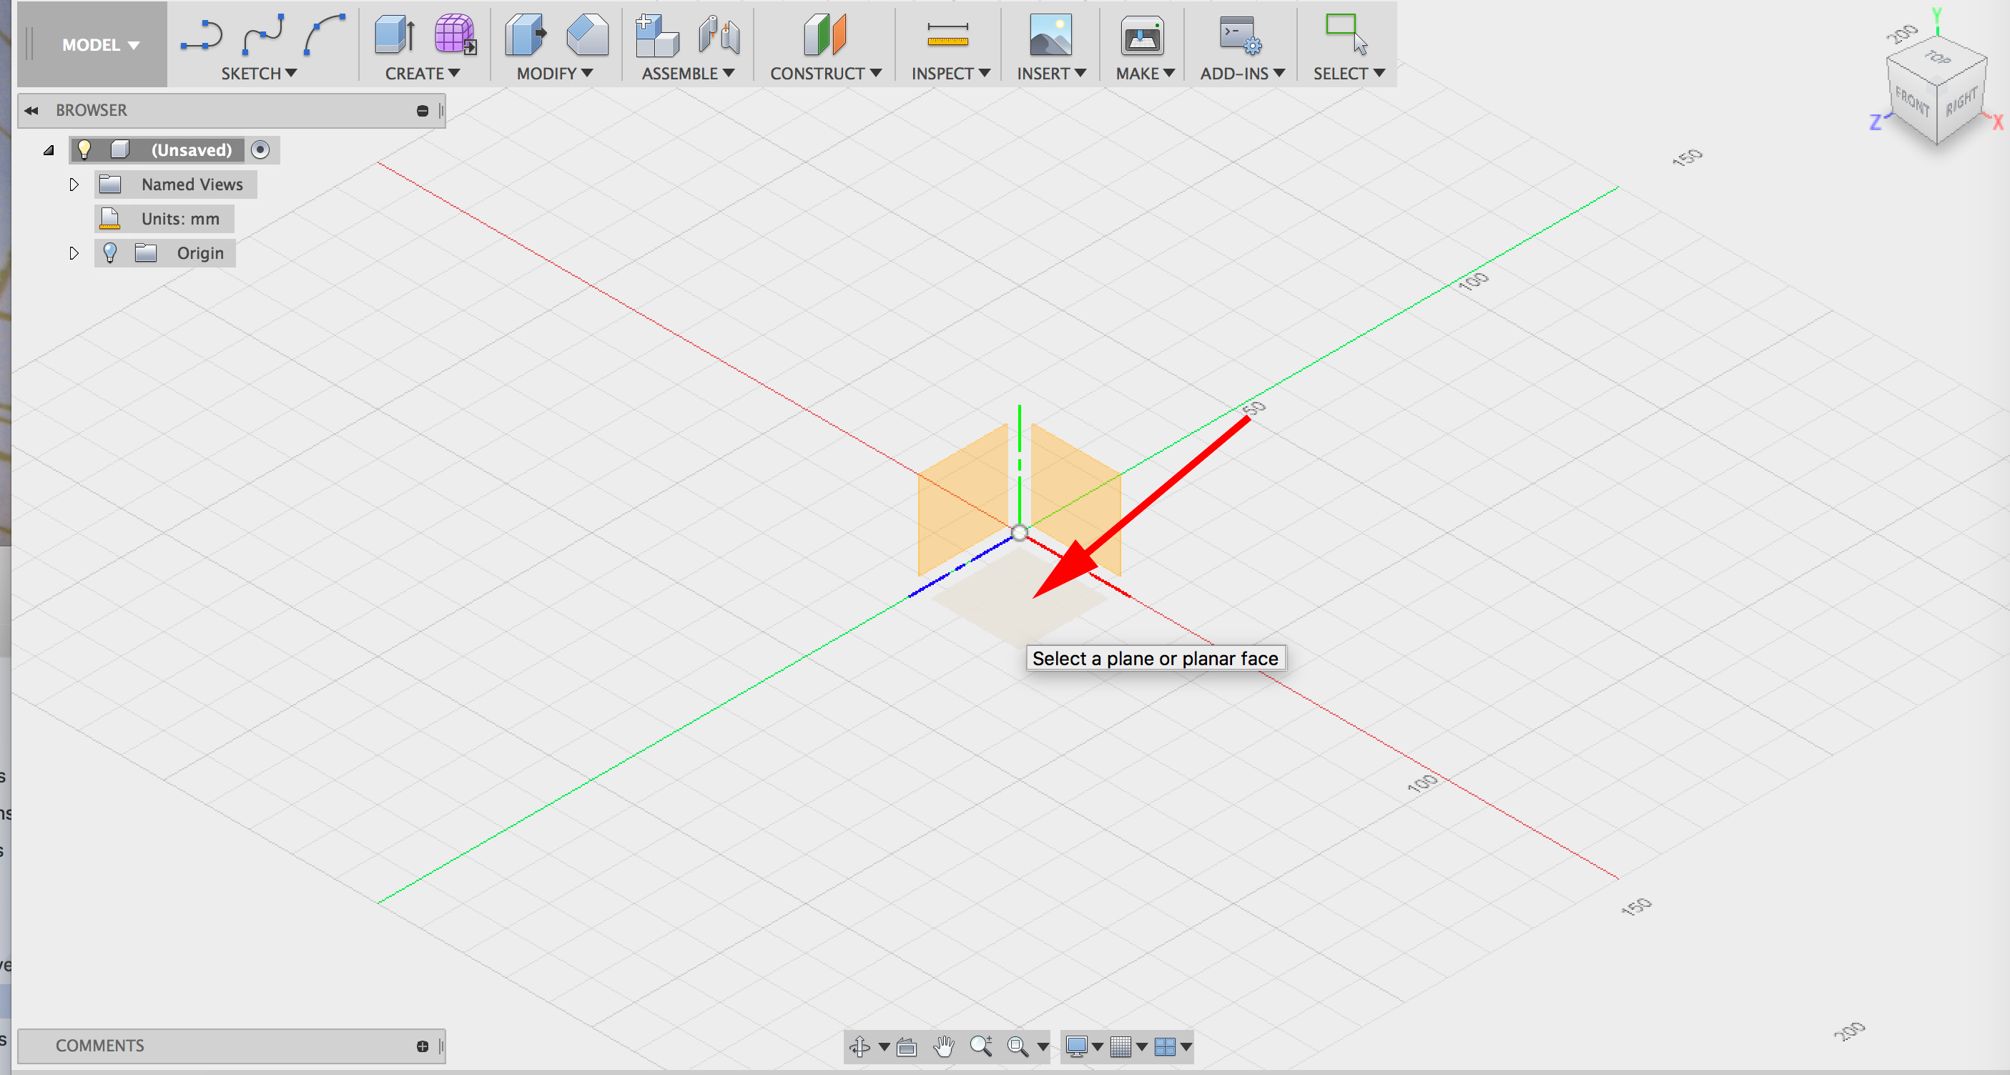The height and width of the screenshot is (1075, 2010).
Task: Expand Comments panel using plus button
Action: tap(423, 1046)
